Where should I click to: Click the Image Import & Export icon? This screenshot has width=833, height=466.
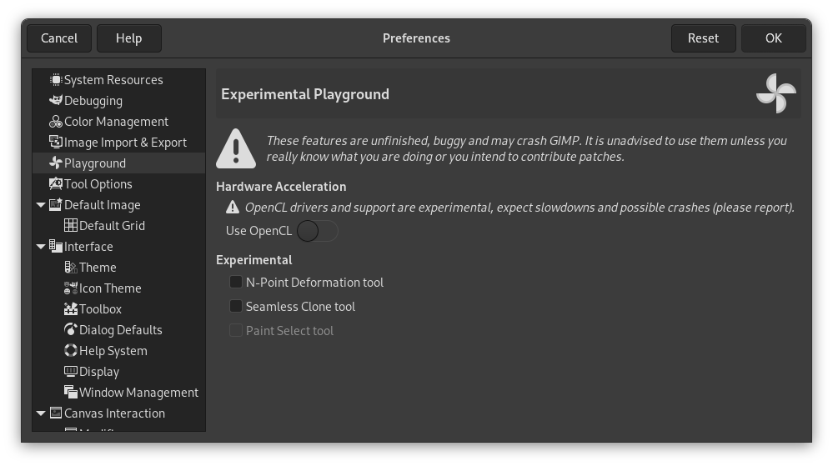pyautogui.click(x=56, y=143)
